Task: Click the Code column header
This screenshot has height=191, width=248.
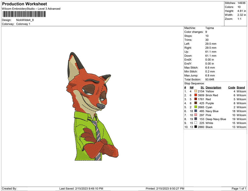Action: (231, 87)
